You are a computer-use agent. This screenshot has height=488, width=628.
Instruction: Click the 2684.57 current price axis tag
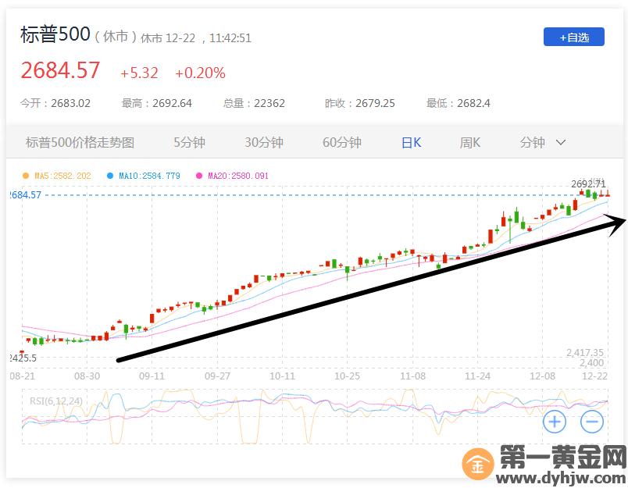pyautogui.click(x=25, y=194)
